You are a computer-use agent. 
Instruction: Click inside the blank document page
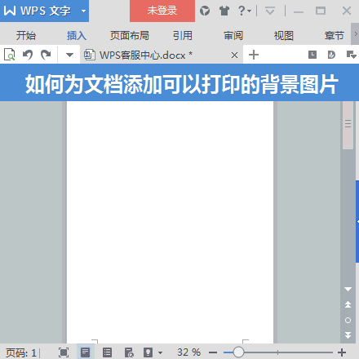(170, 222)
